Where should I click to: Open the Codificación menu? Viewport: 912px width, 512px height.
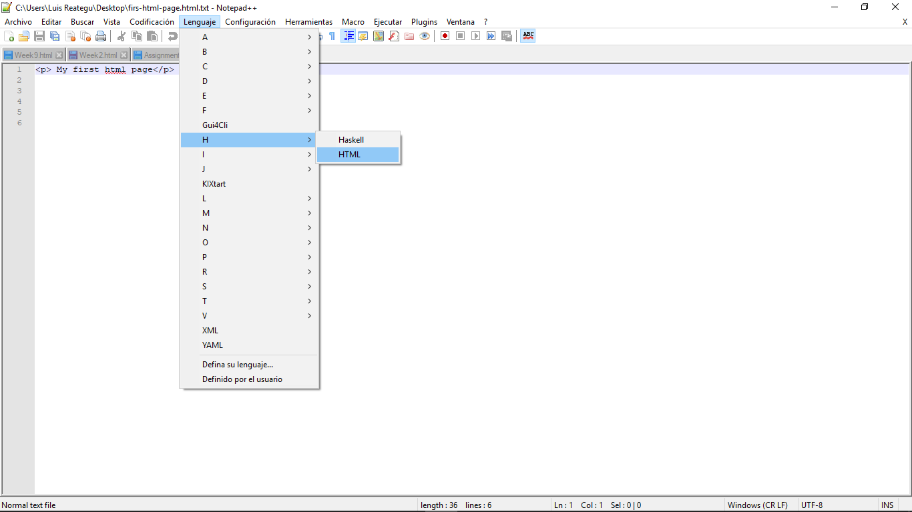click(152, 22)
